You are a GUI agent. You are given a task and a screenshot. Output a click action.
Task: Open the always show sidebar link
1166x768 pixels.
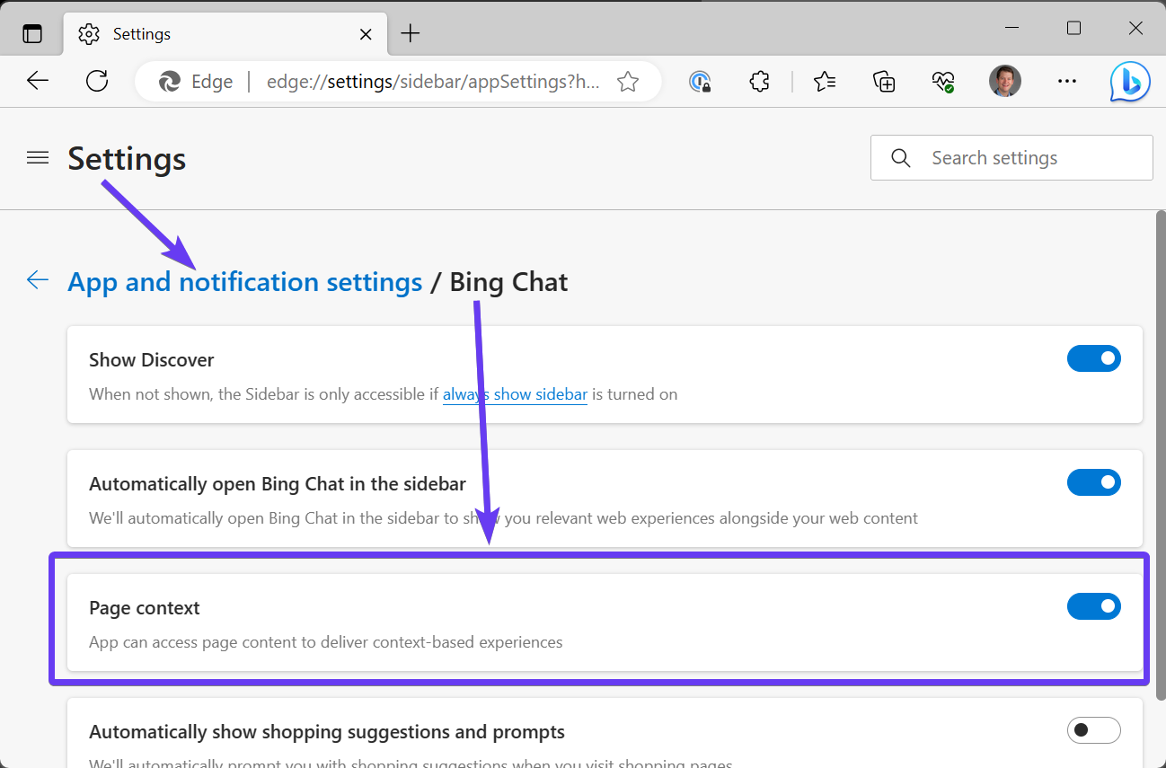coord(515,393)
